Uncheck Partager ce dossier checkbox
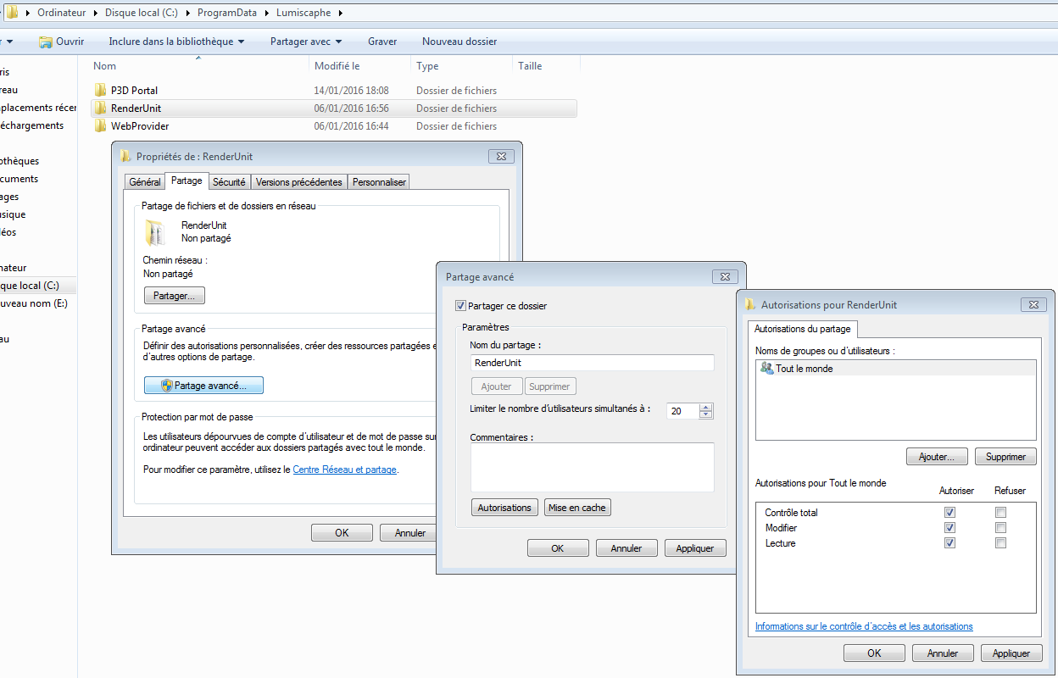 [x=461, y=306]
